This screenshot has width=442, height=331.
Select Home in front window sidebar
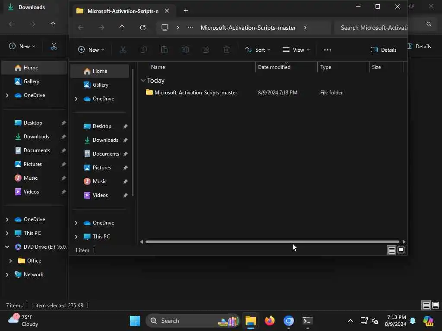click(x=100, y=71)
